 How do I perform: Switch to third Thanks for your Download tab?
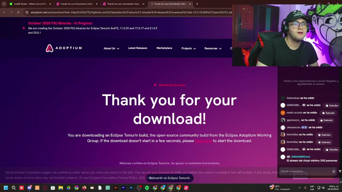point(170,4)
